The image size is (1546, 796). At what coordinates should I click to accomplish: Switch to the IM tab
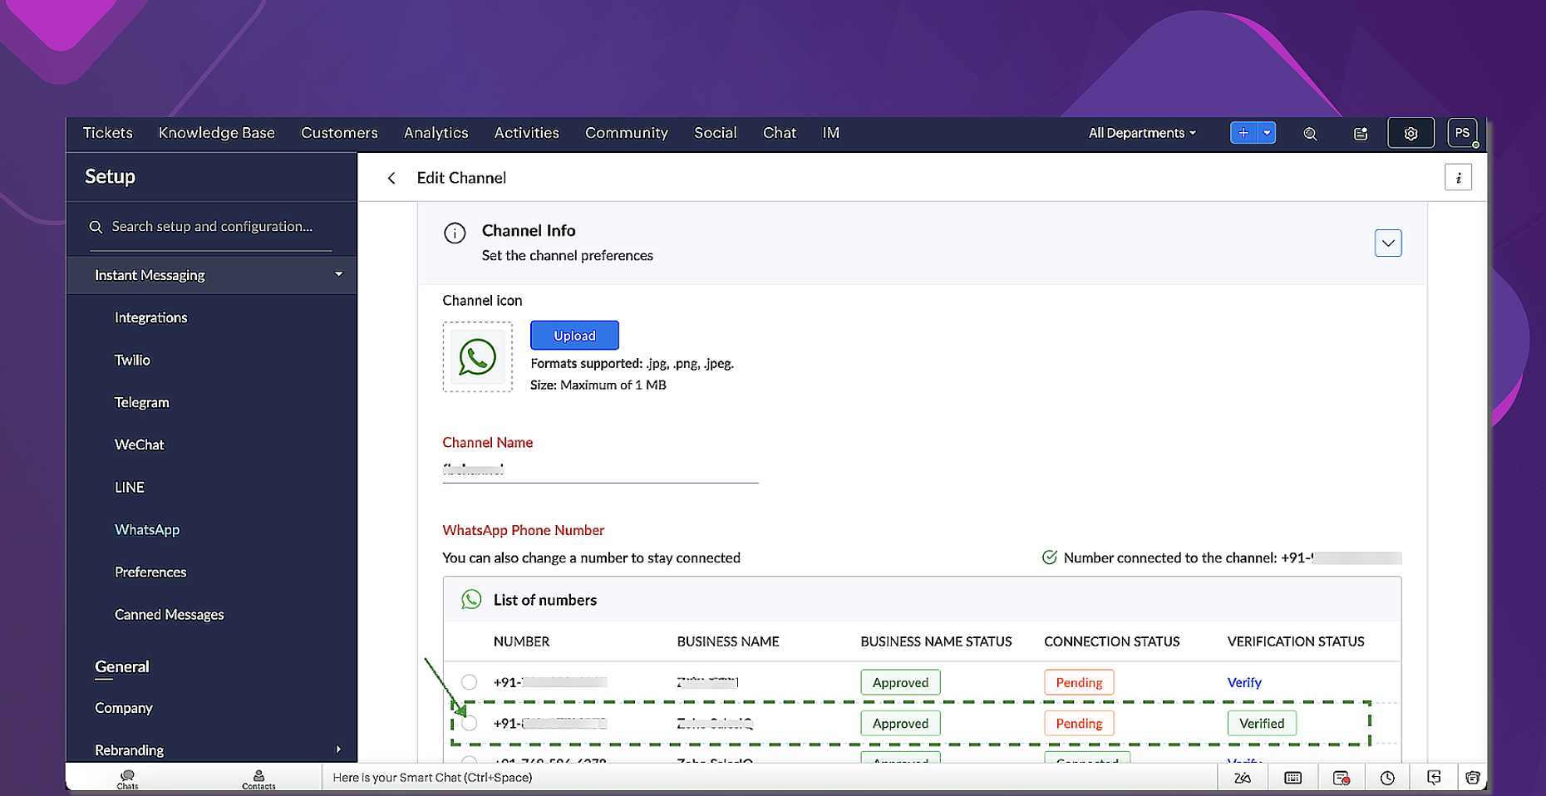(831, 133)
